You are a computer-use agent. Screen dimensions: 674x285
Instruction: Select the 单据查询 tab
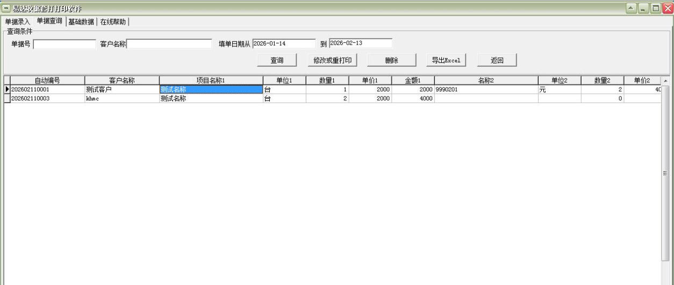[x=49, y=21]
